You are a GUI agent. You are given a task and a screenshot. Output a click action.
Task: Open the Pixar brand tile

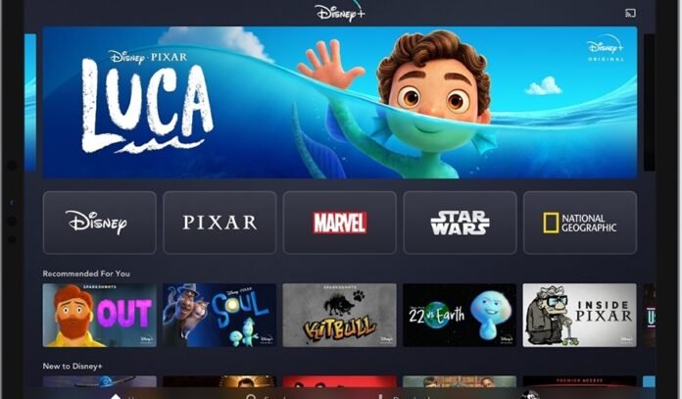tap(219, 223)
